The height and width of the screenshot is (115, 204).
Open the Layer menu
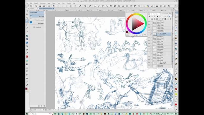tap(49, 3)
